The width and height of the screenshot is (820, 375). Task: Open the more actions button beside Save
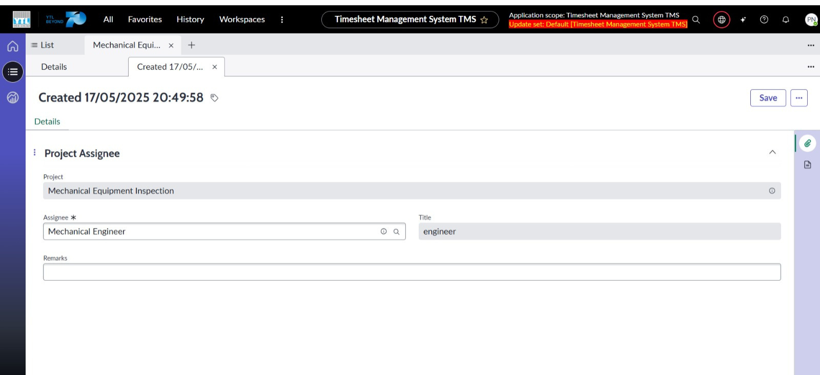coord(798,98)
